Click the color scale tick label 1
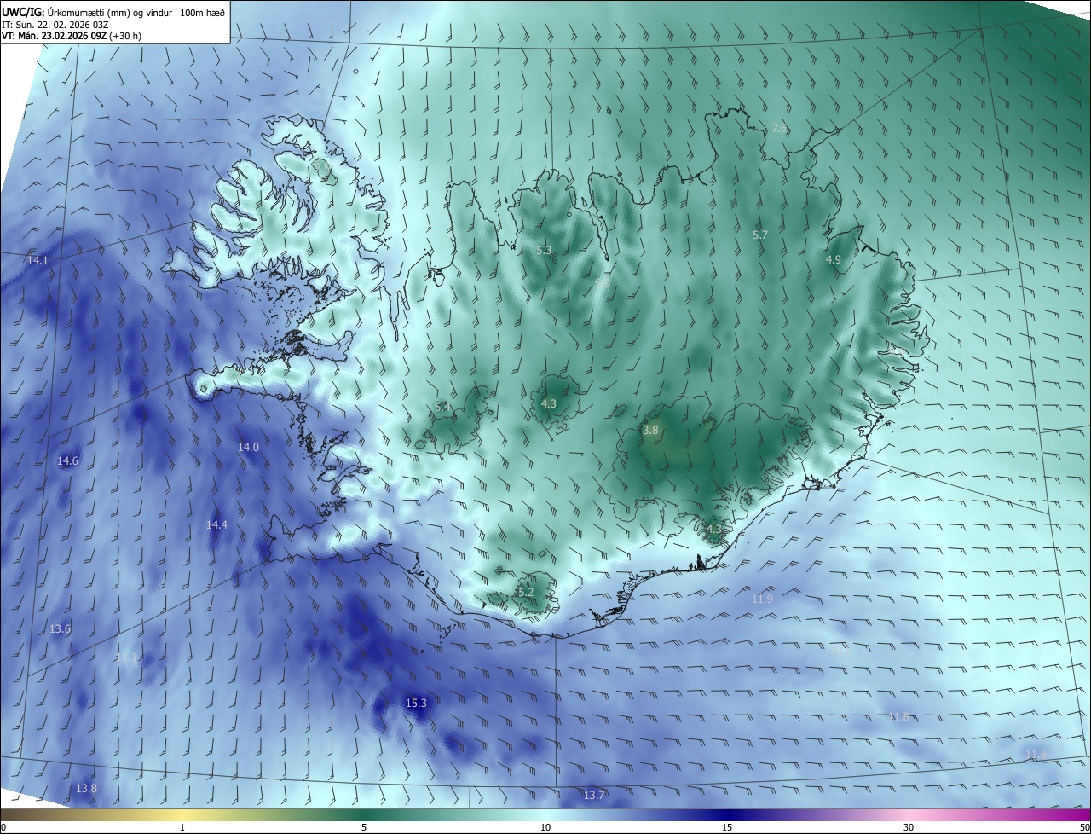This screenshot has height=834, width=1091. (182, 827)
